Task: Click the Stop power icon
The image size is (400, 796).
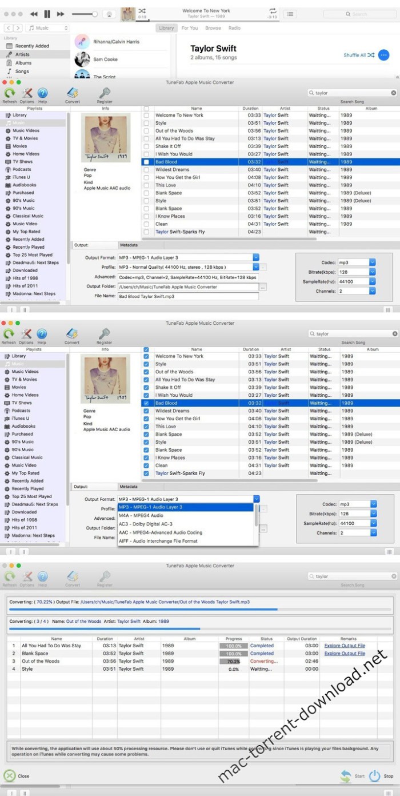Action: coord(375,775)
